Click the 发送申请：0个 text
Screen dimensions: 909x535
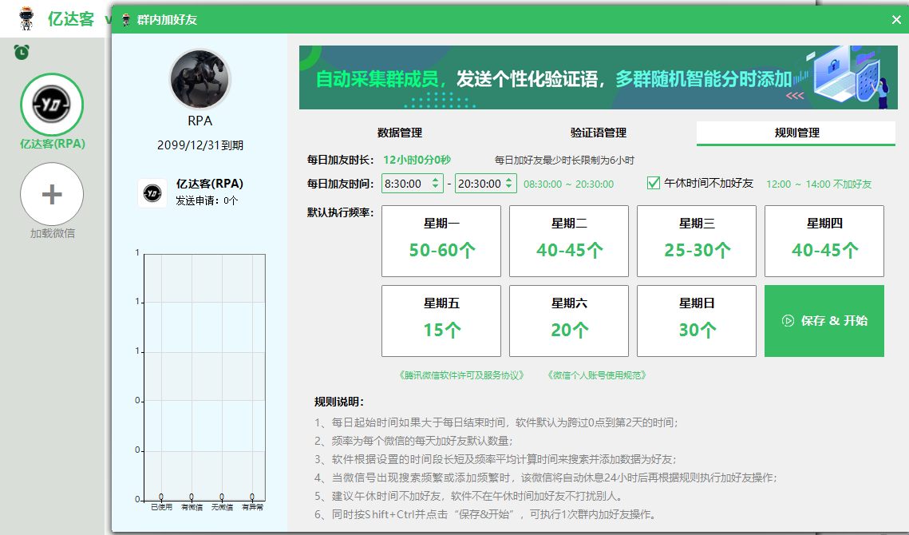click(207, 200)
